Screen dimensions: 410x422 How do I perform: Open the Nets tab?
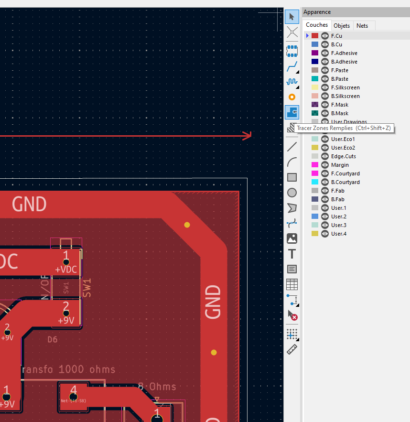pyautogui.click(x=362, y=26)
